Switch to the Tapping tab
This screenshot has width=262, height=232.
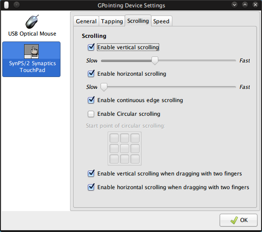coord(112,21)
